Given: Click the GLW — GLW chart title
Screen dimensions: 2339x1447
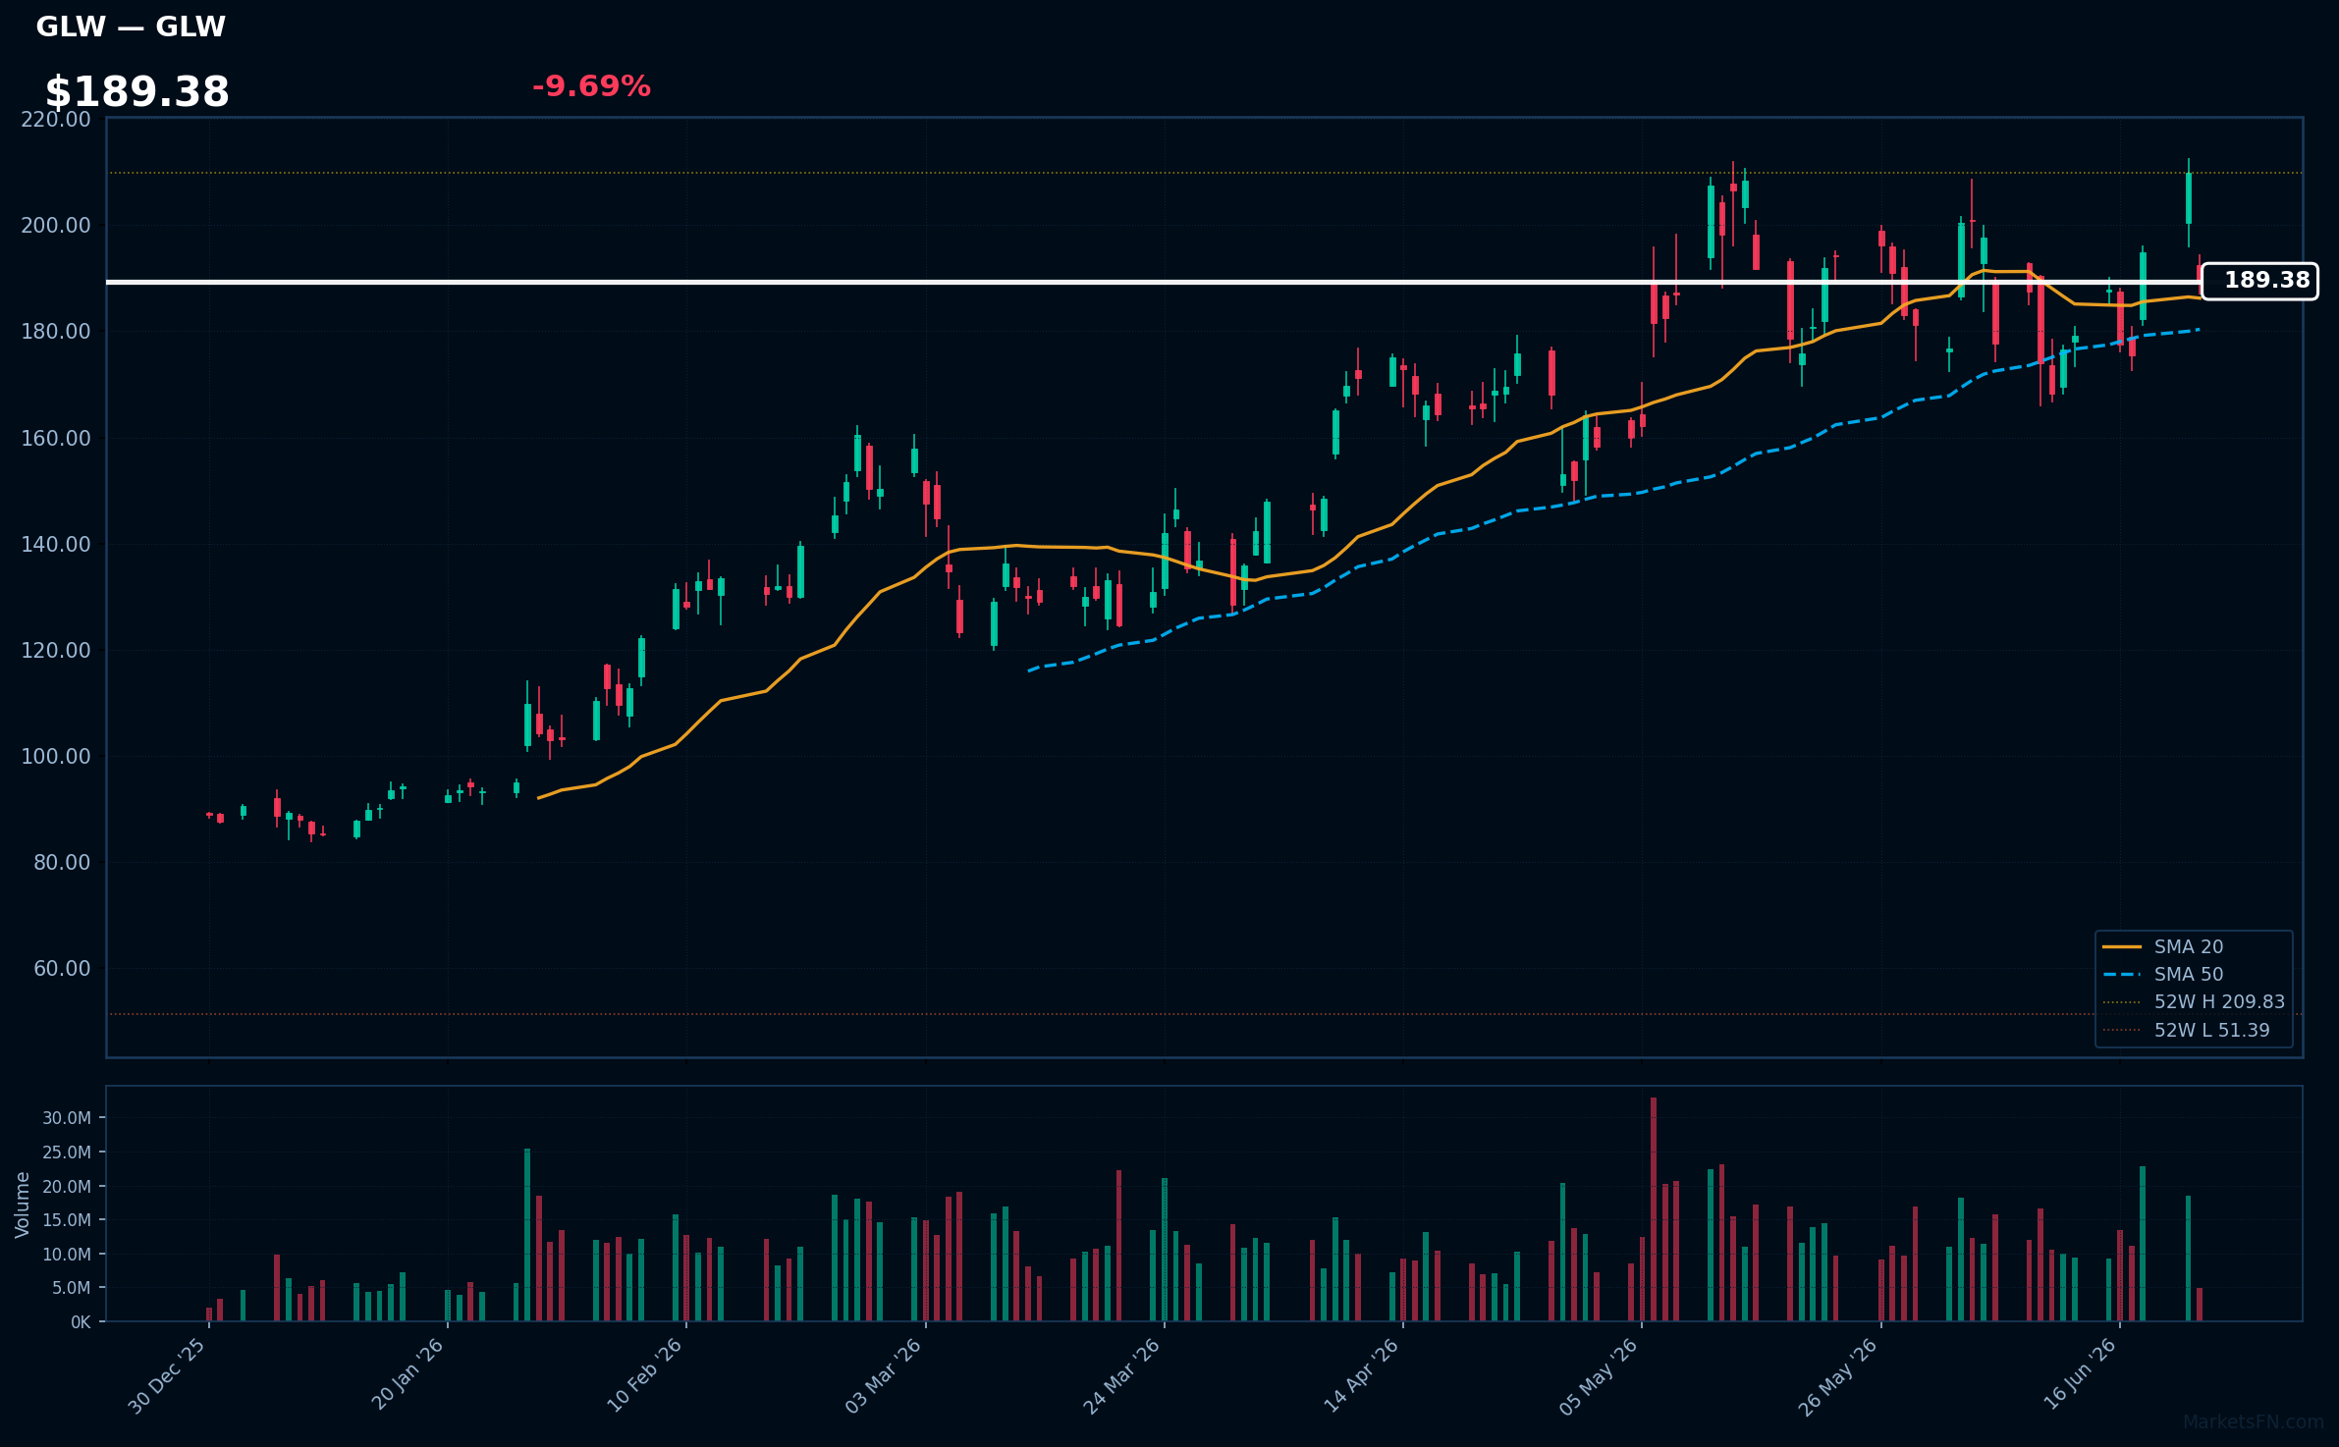Looking at the screenshot, I should (131, 27).
